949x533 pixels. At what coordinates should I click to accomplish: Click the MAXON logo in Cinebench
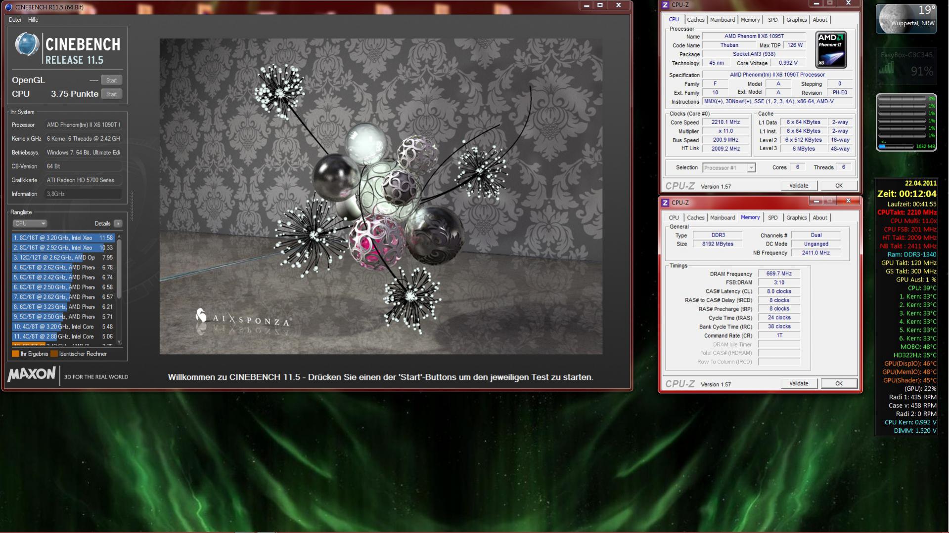click(32, 374)
